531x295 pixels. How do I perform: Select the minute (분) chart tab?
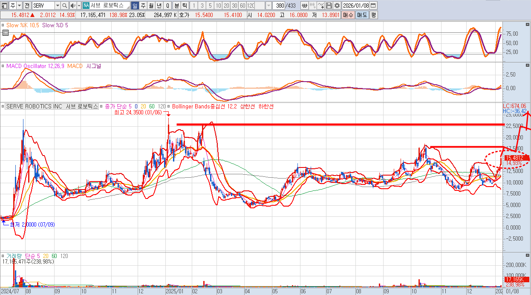(x=176, y=6)
